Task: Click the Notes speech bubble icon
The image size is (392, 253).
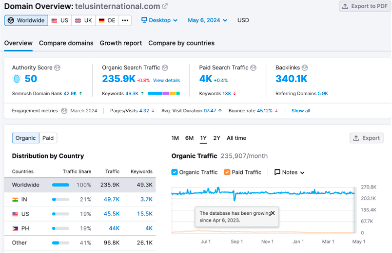Action: pos(277,172)
